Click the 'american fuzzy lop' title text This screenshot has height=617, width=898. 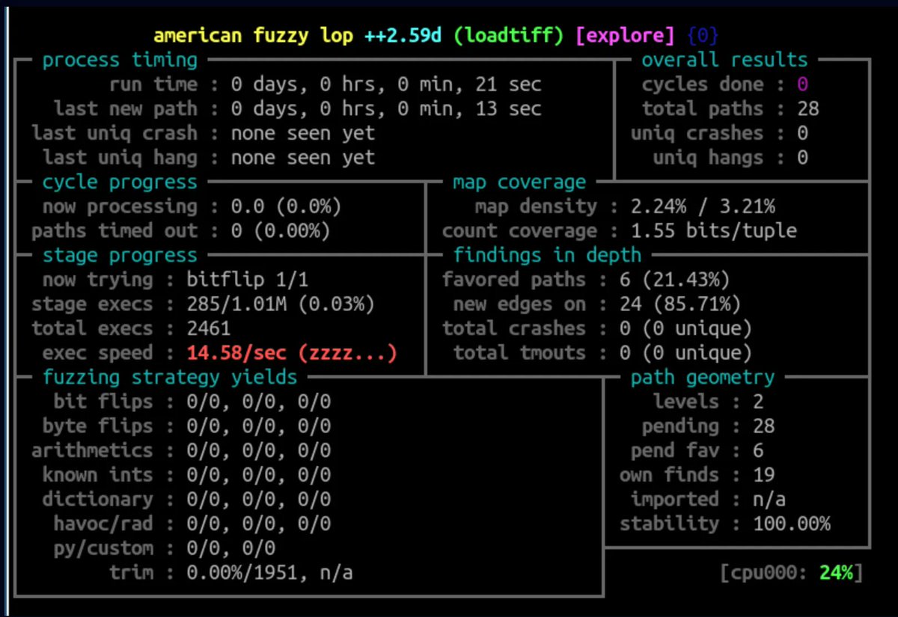(x=254, y=36)
